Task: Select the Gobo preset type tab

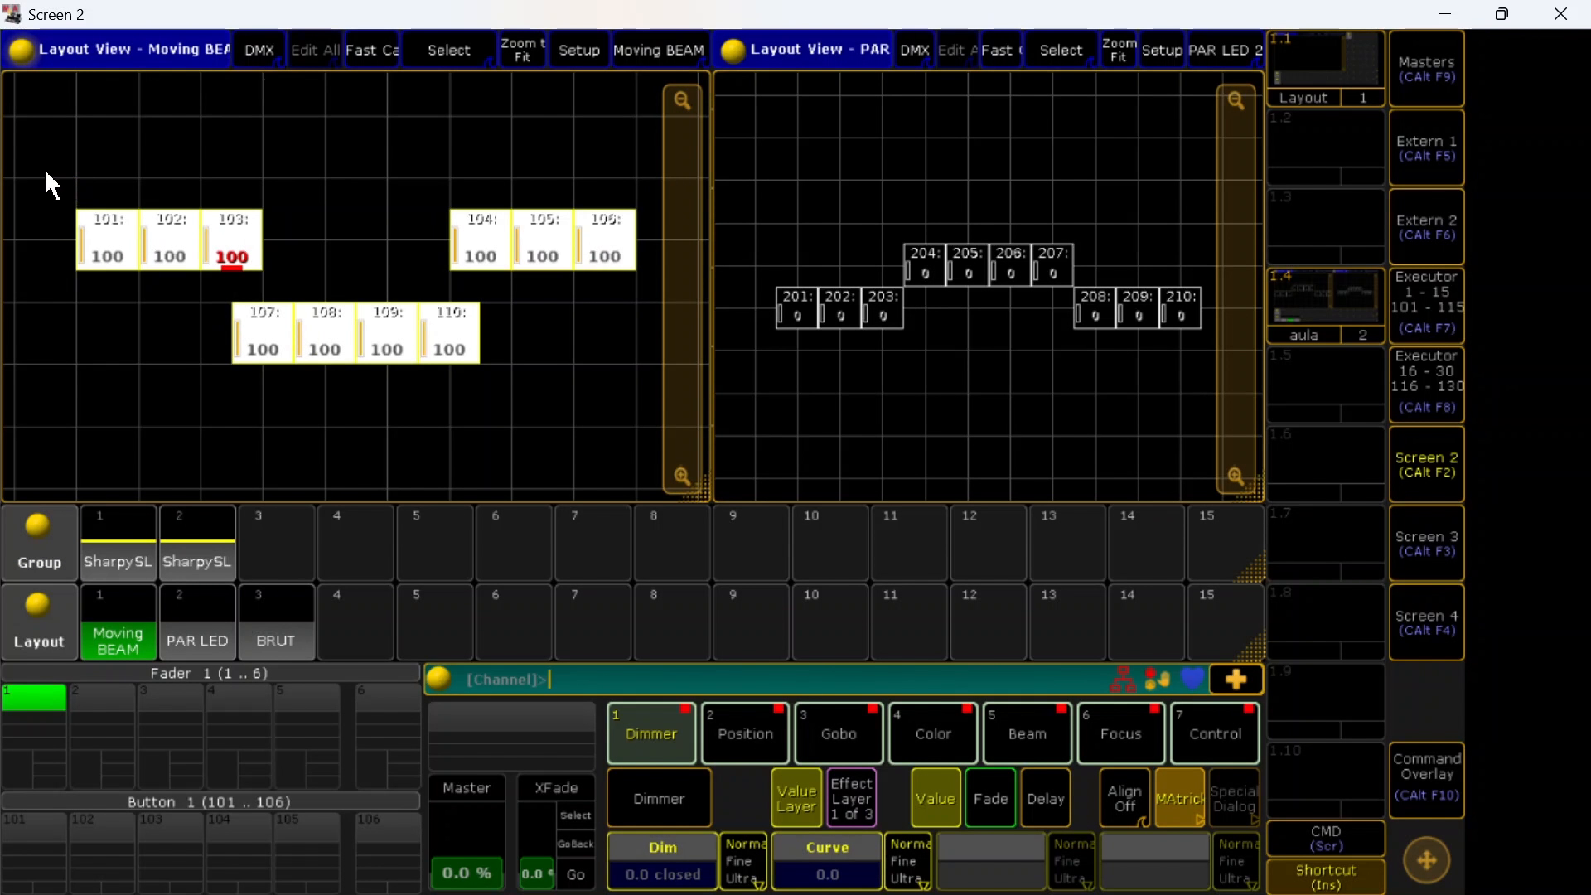Action: 839,733
